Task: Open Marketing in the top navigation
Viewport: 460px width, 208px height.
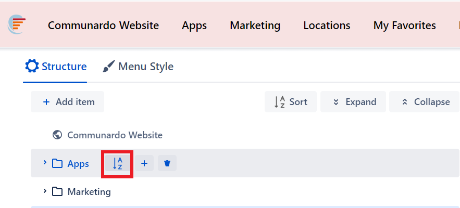Action: (255, 25)
